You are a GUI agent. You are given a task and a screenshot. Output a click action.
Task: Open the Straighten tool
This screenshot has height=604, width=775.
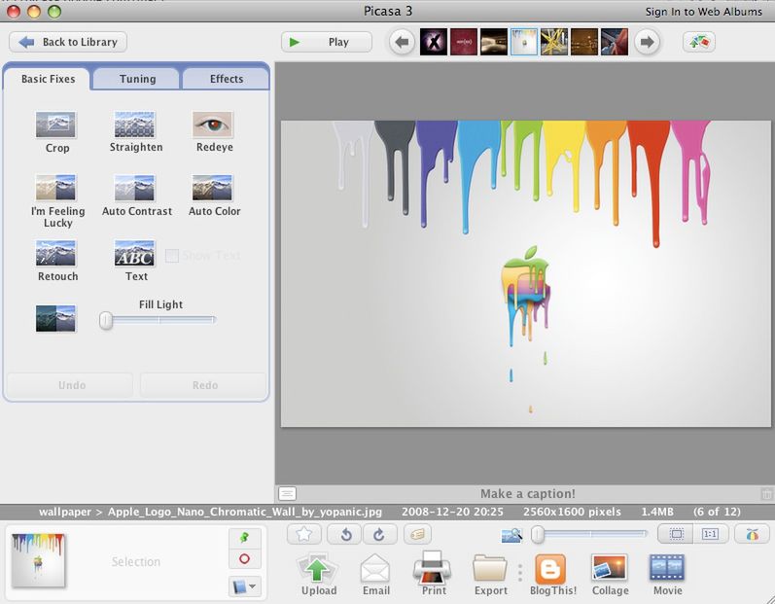point(135,125)
